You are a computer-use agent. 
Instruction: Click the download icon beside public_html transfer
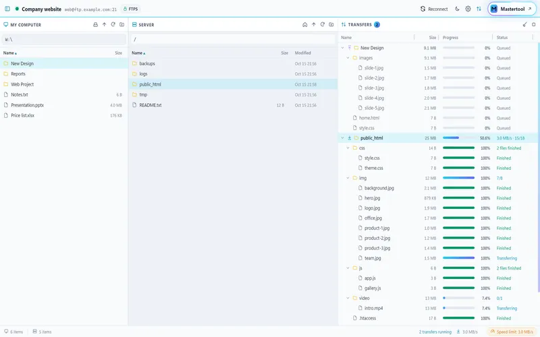pyautogui.click(x=350, y=138)
